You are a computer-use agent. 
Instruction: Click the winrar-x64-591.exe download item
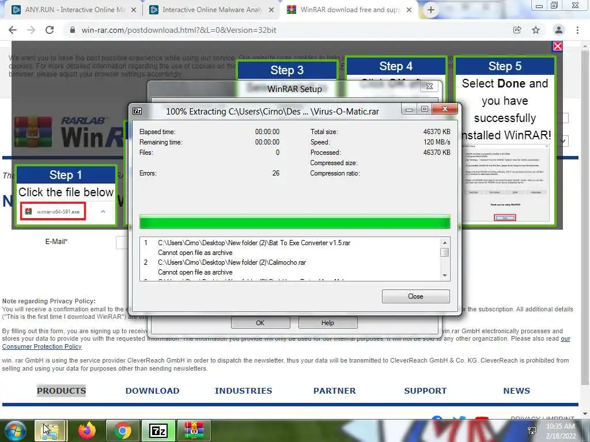point(53,212)
